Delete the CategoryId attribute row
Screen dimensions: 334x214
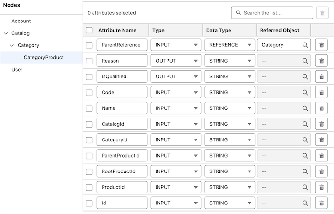pos(321,139)
